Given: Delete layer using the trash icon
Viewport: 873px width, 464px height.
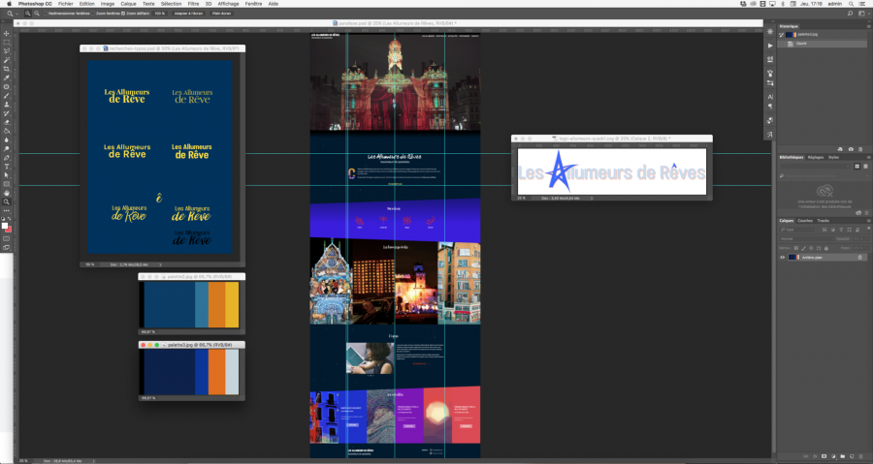Looking at the screenshot, I should (x=861, y=454).
